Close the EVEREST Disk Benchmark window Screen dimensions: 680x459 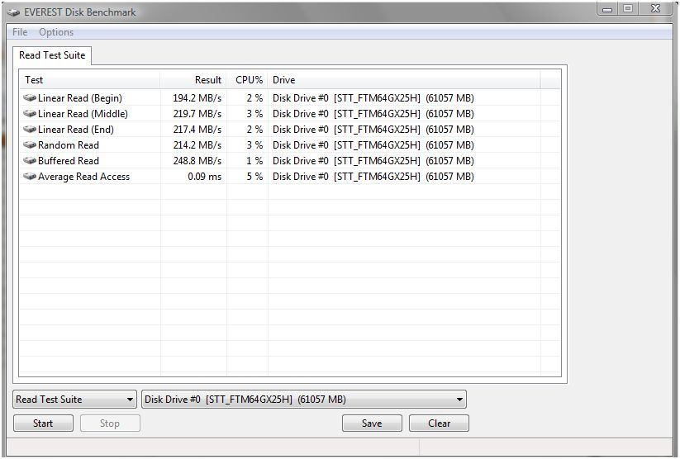(656, 9)
